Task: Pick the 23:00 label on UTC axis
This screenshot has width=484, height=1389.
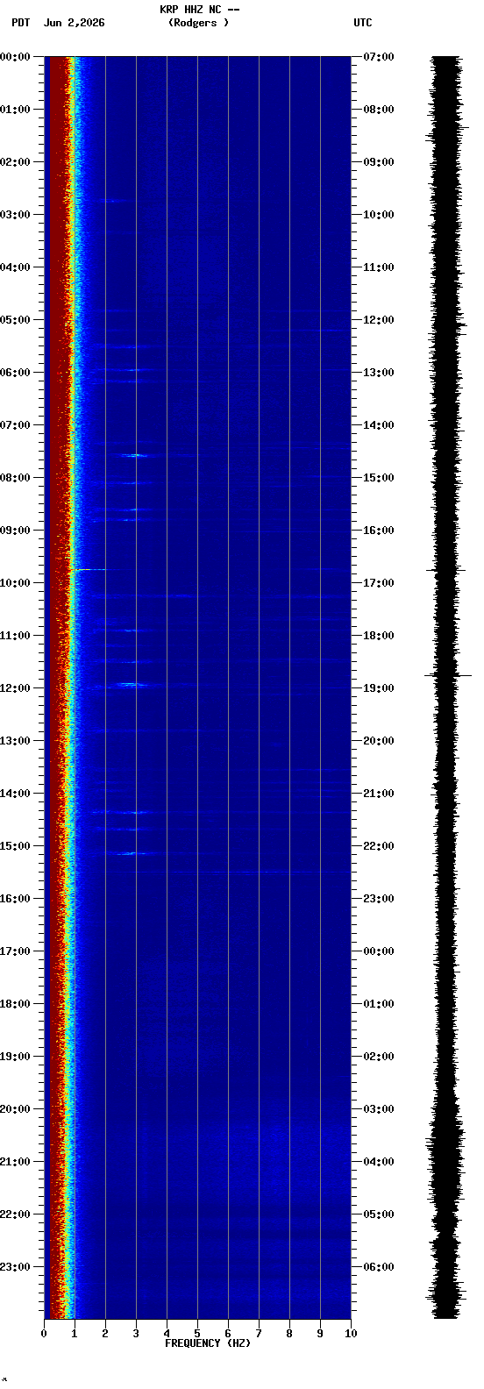Action: pos(379,899)
